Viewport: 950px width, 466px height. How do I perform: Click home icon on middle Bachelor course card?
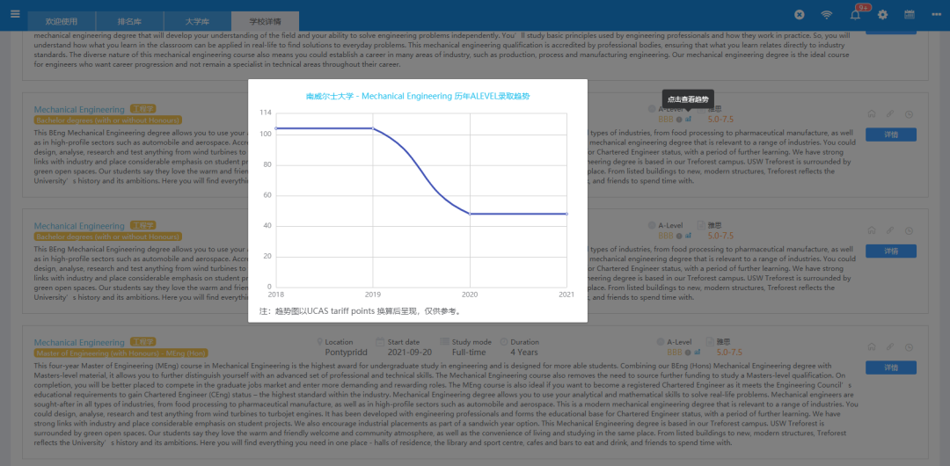872,230
